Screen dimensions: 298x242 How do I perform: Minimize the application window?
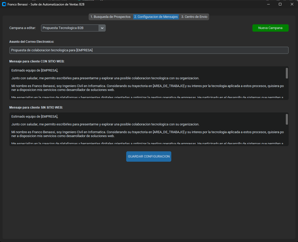[x=268, y=4]
